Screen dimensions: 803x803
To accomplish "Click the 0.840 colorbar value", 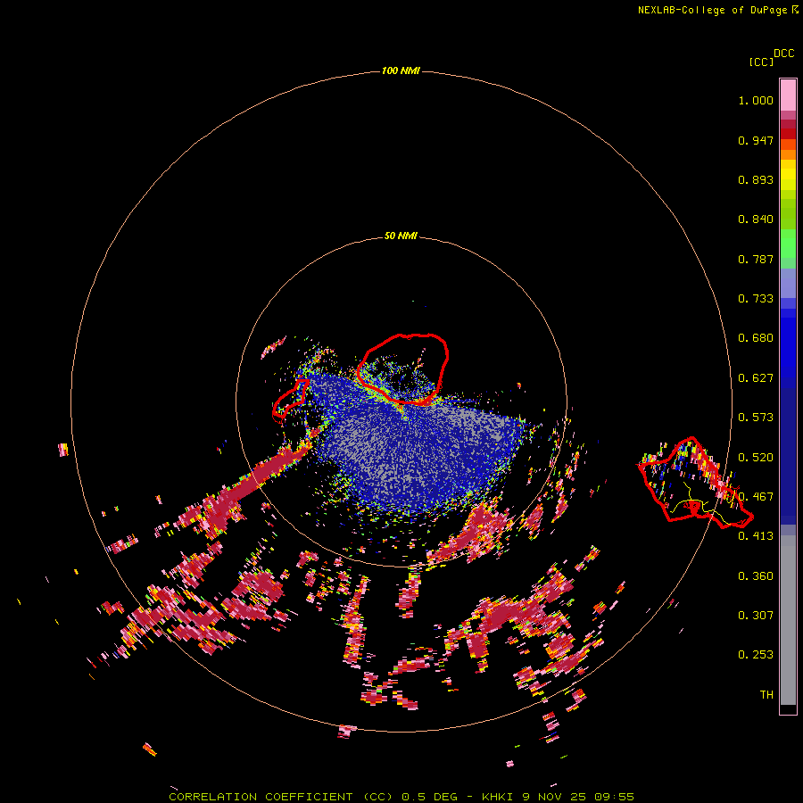I will (x=756, y=219).
